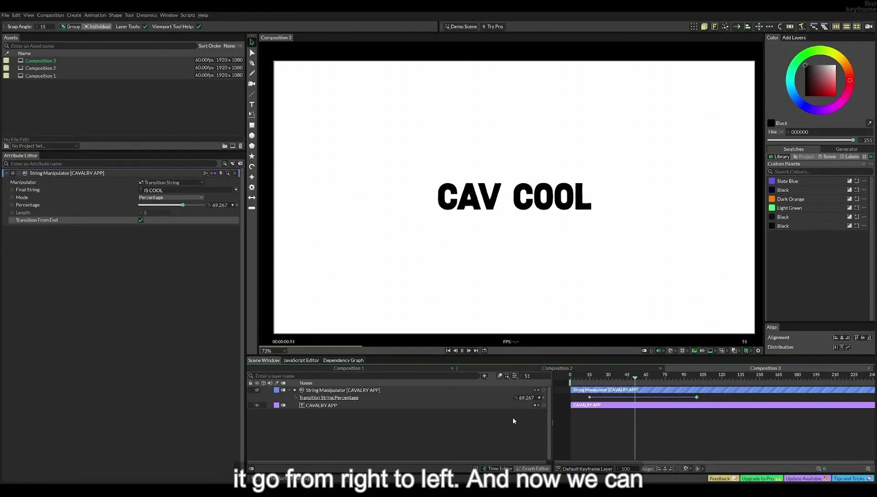Click the viewport settings gear icon
This screenshot has width=877, height=497.
point(758,351)
